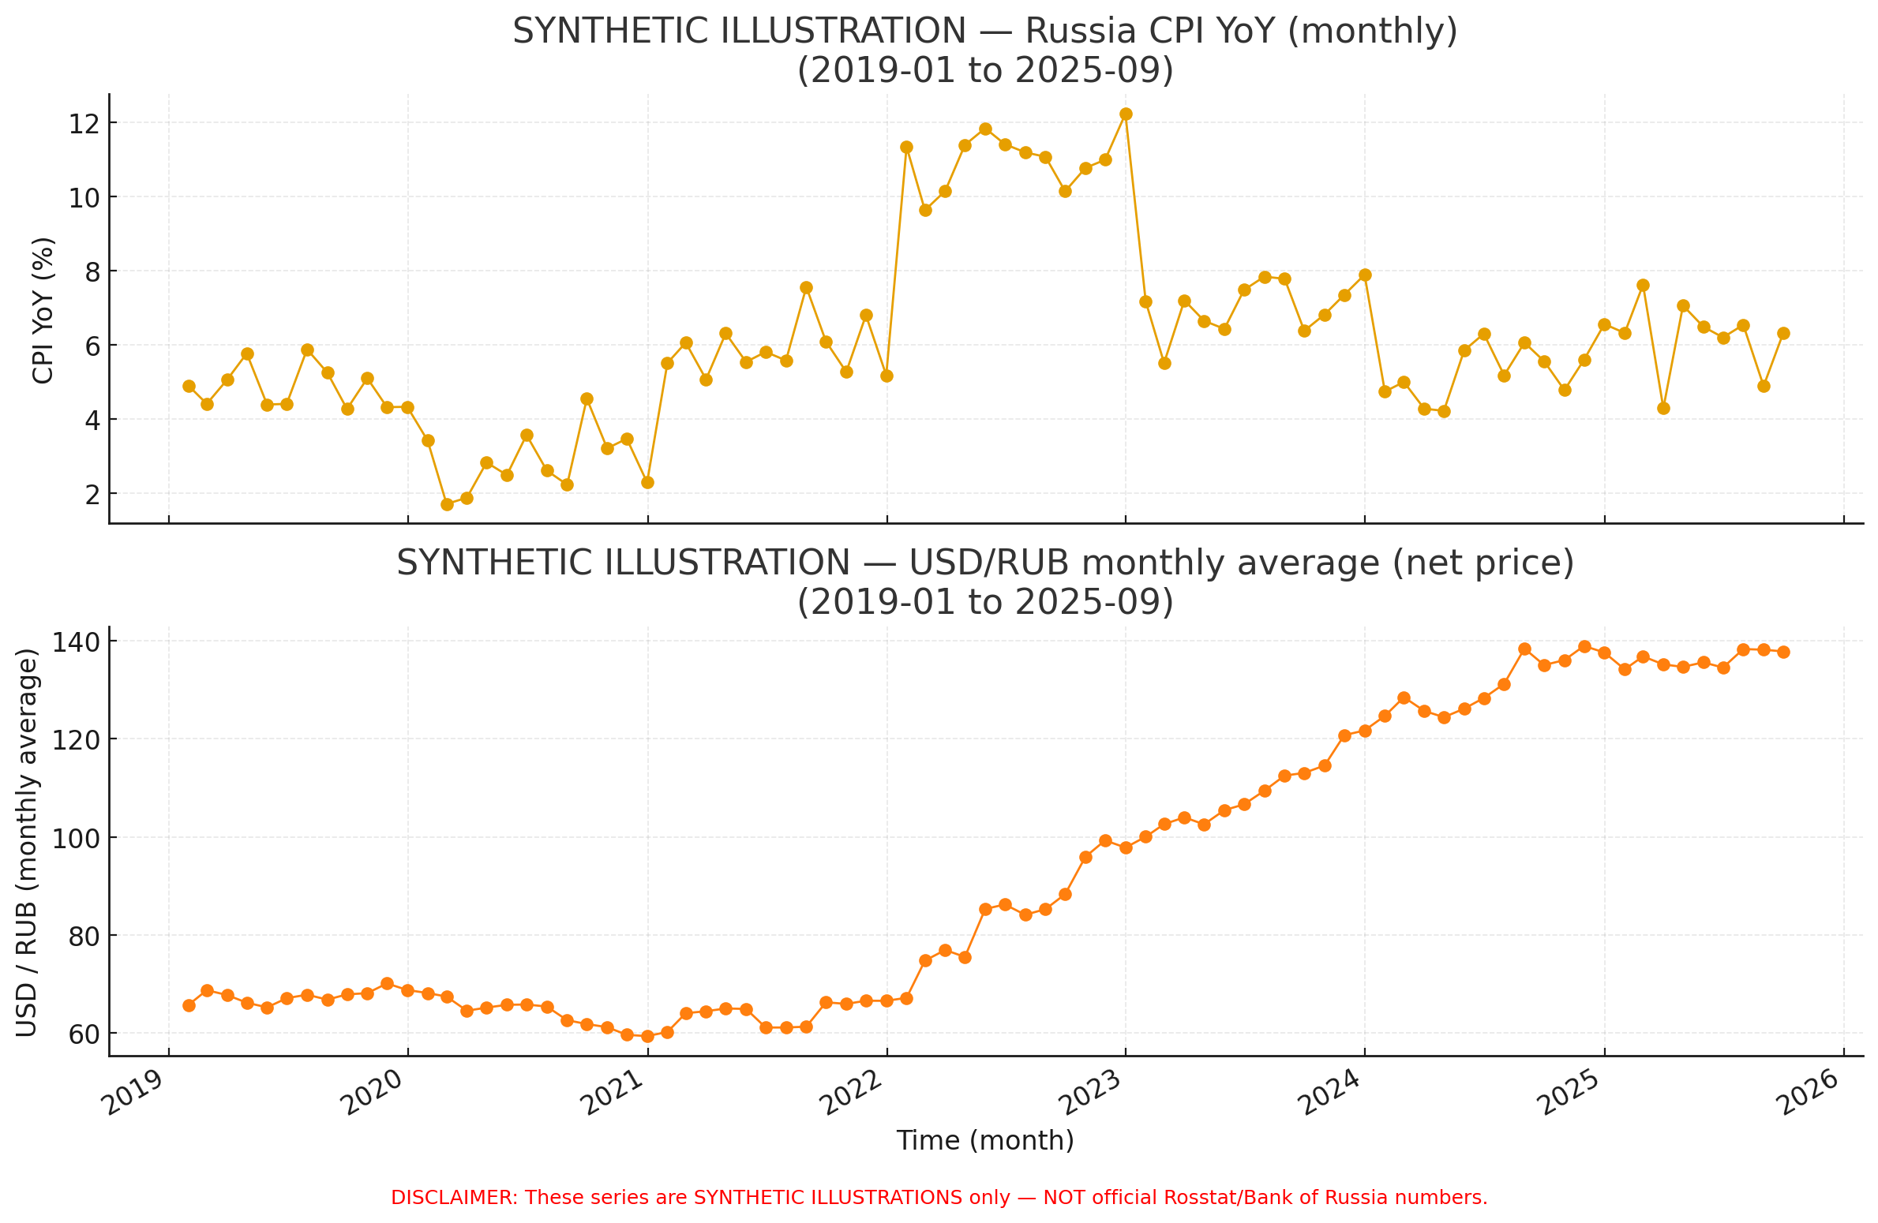Click the 'CPI YoY (%)' y-axis label
The width and height of the screenshot is (1878, 1223).
[43, 310]
